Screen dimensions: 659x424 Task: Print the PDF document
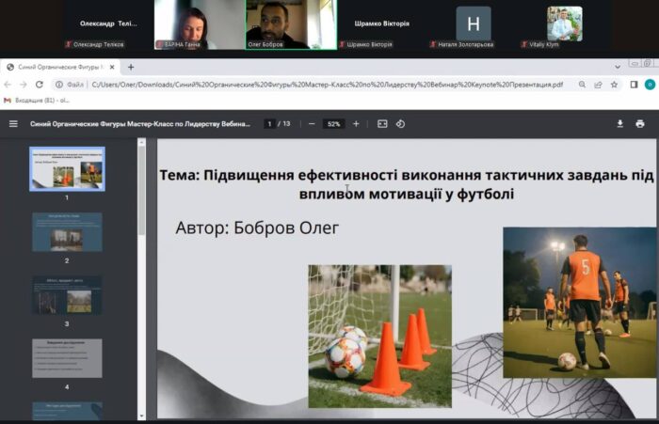click(640, 123)
